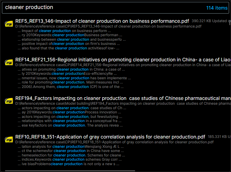Viewport: 231px width, 172px height.
Task: Select snippet 'actors impacting on cleaner production: case studies of Ch'
Action: point(72,108)
